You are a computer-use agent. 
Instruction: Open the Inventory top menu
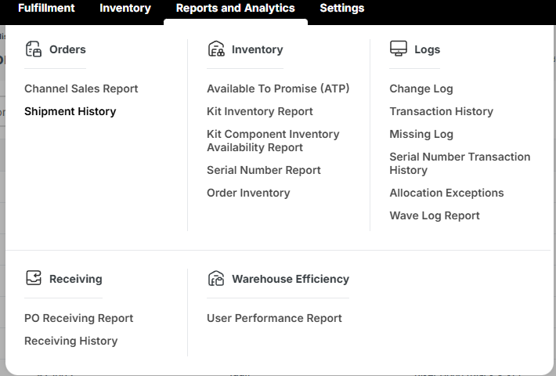coord(125,8)
